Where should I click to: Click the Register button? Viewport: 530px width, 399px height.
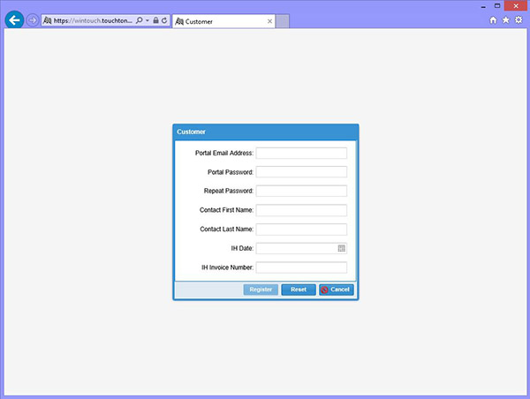click(261, 290)
